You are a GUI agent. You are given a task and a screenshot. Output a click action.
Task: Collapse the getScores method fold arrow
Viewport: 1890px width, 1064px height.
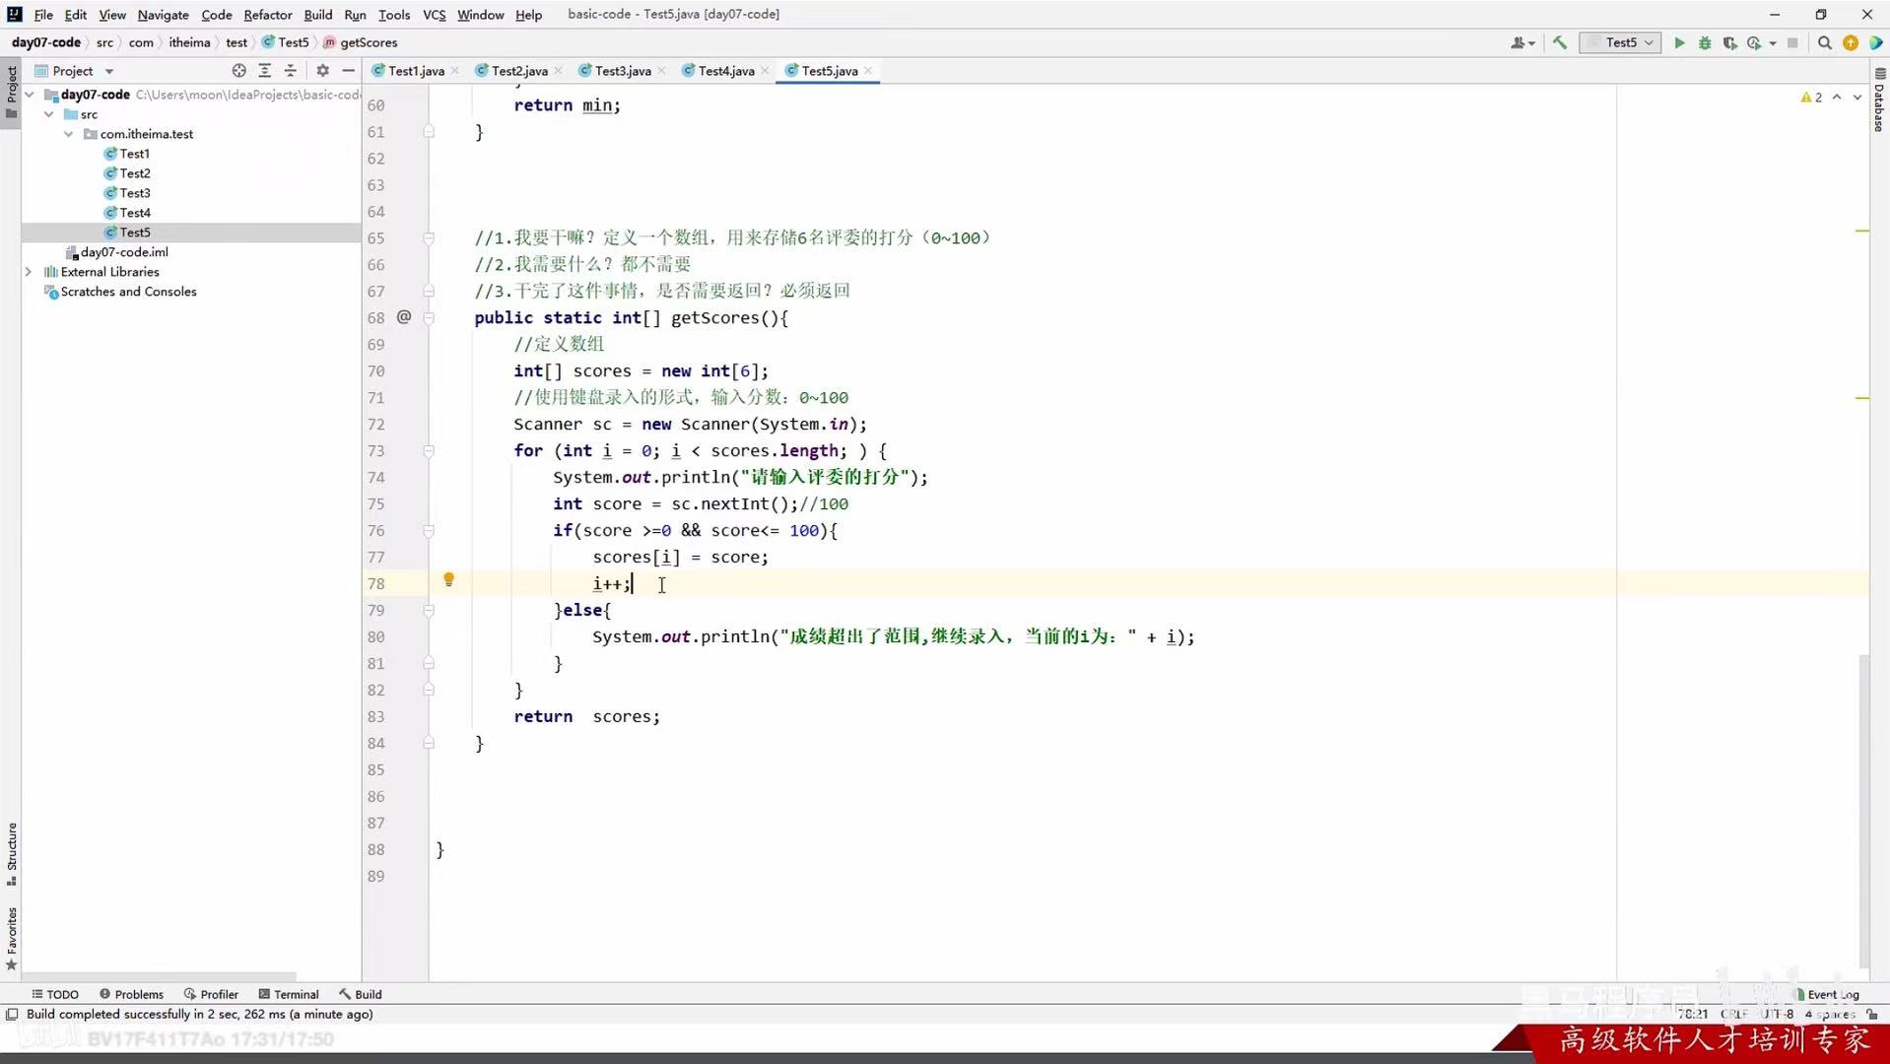tap(430, 317)
